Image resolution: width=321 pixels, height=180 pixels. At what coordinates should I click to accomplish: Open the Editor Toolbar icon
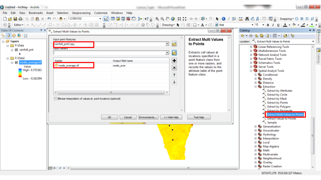[106, 19]
